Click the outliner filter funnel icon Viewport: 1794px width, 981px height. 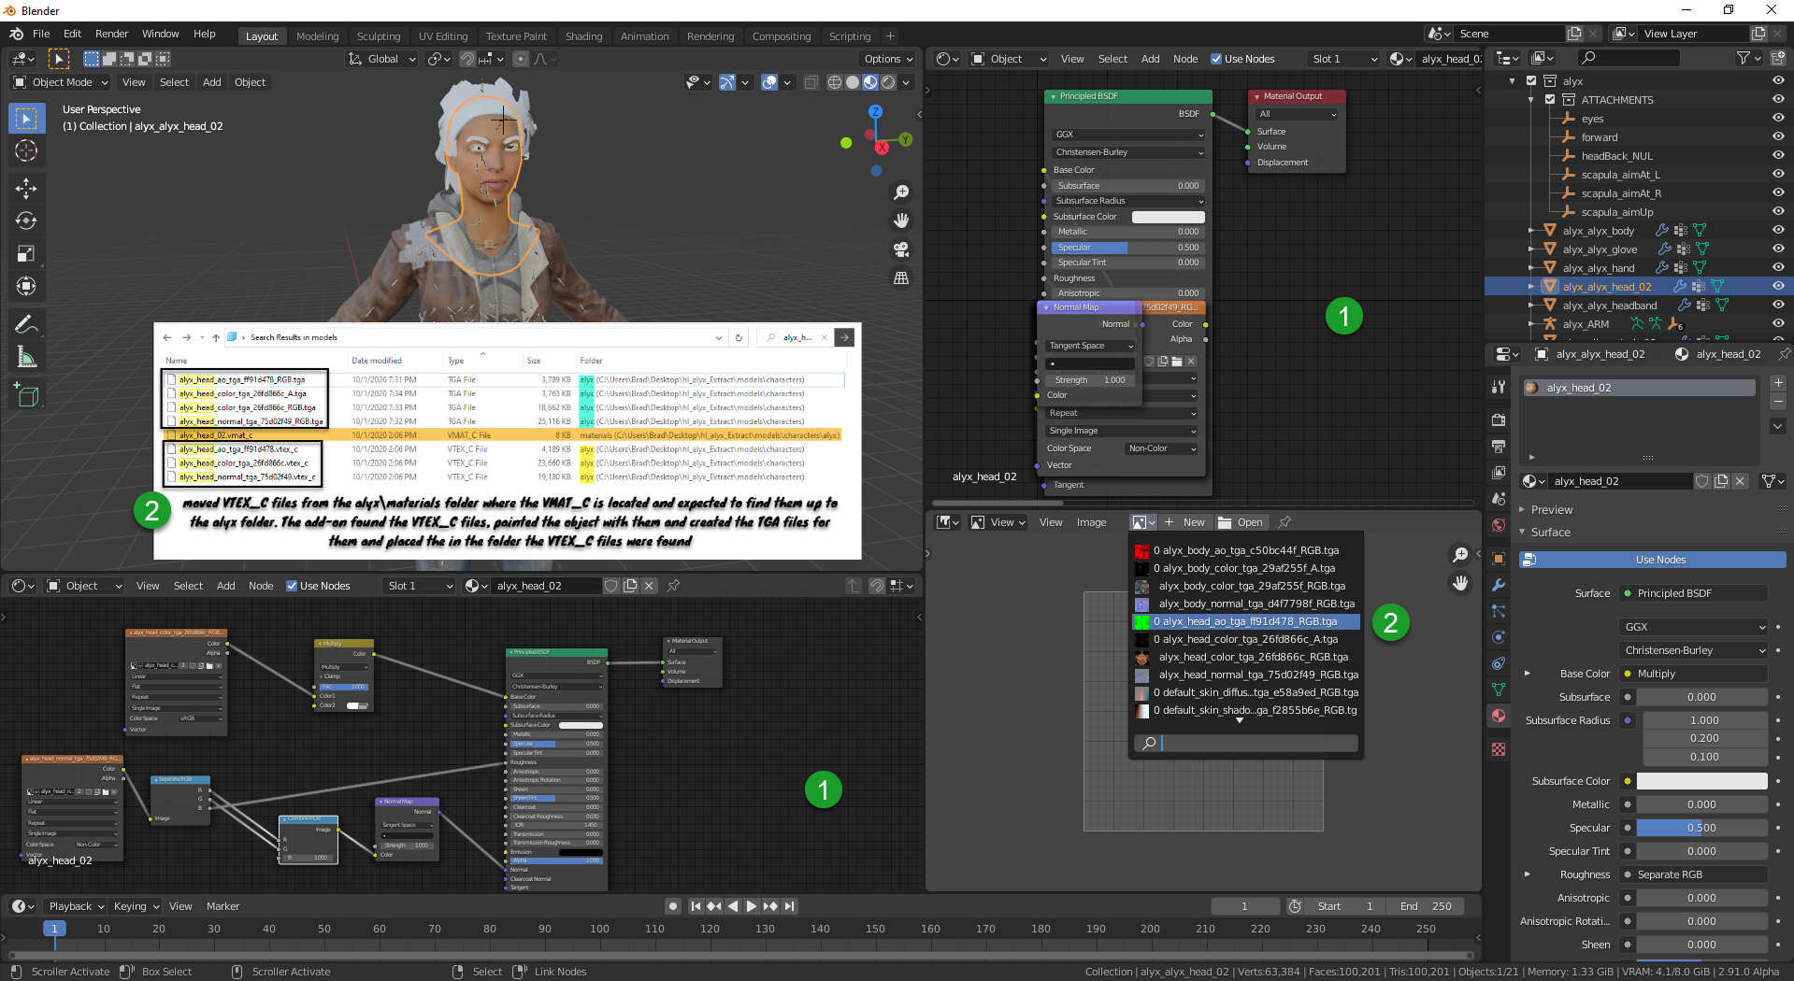tap(1743, 58)
